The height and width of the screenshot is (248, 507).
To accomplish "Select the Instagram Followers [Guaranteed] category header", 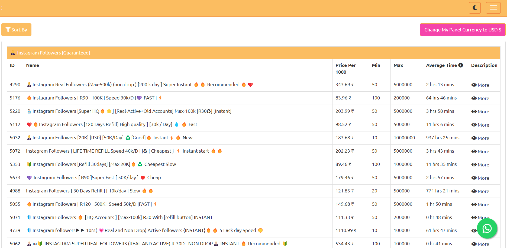I will [x=53, y=53].
